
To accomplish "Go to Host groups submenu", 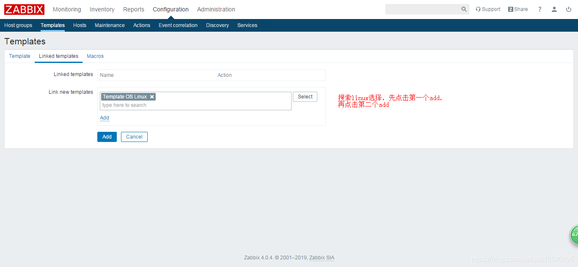I will (x=18, y=25).
